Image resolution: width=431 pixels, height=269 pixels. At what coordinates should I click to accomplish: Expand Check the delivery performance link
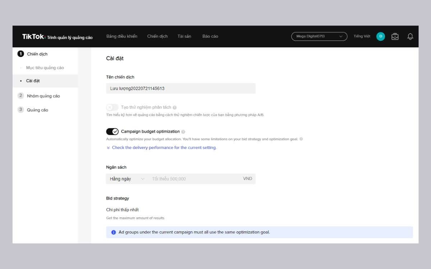point(164,147)
